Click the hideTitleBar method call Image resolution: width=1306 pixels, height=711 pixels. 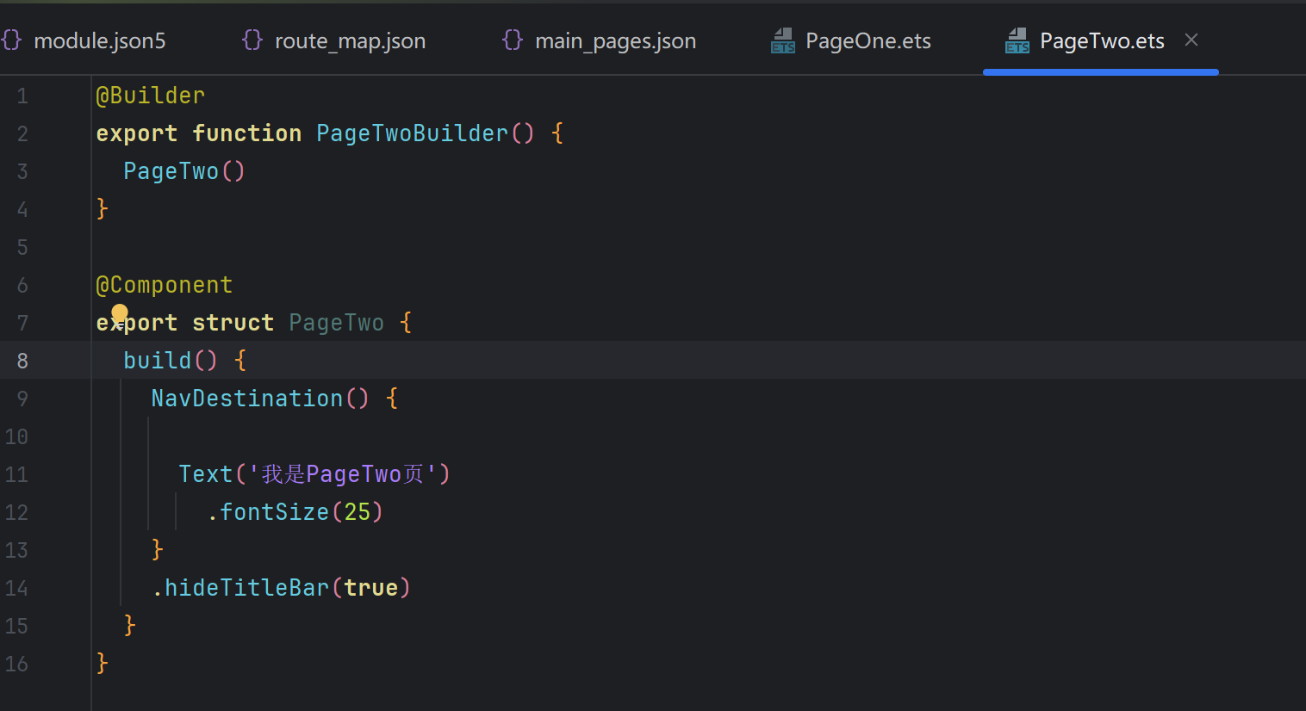(246, 588)
